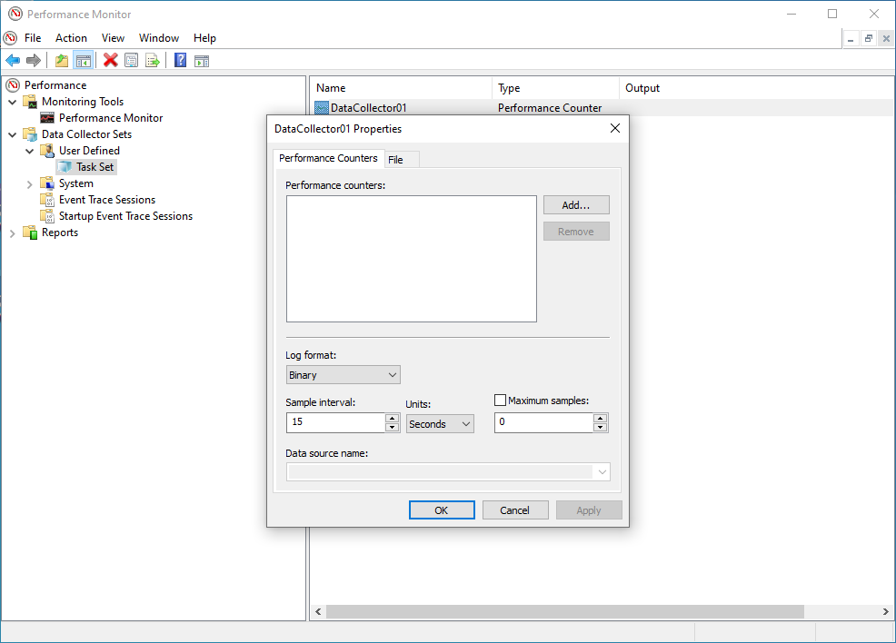Switch to the File tab
Screen dimensions: 896x643
[x=401, y=158]
